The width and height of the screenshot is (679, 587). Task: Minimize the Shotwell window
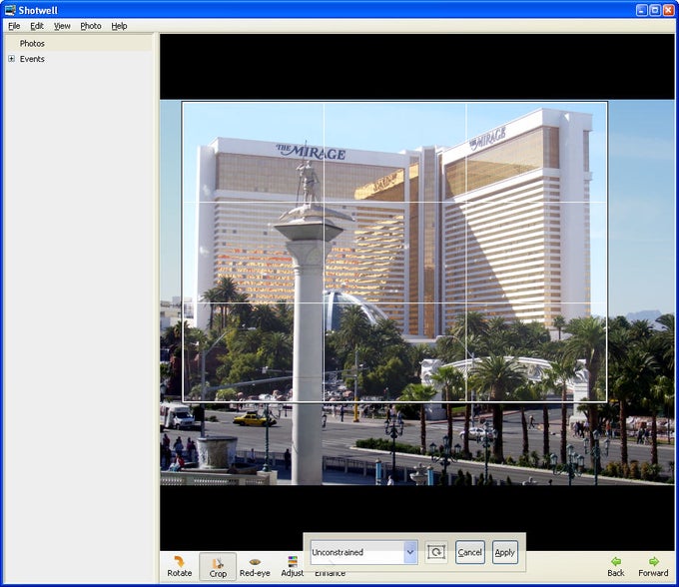point(641,10)
